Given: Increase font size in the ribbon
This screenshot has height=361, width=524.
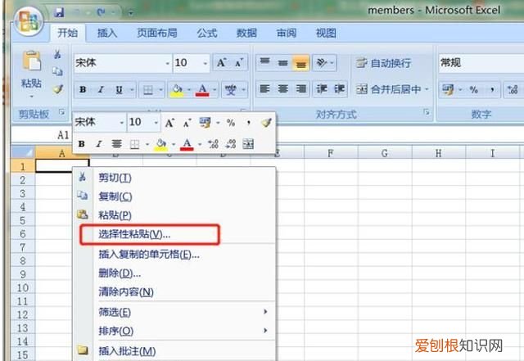Looking at the screenshot, I should coord(222,62).
